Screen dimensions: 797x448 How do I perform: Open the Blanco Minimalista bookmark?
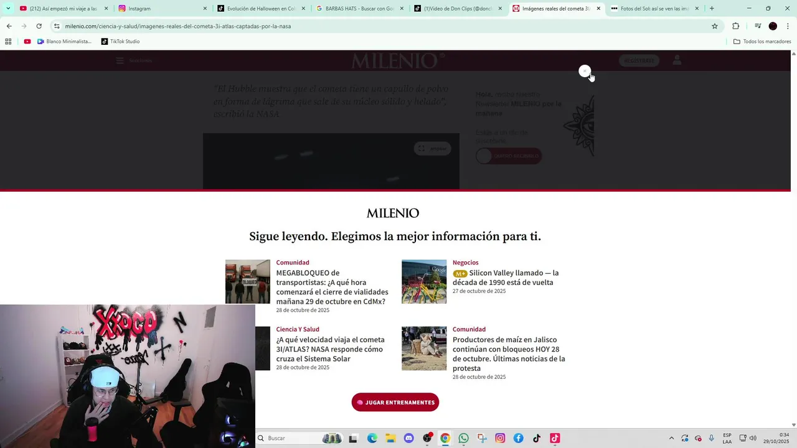click(64, 42)
